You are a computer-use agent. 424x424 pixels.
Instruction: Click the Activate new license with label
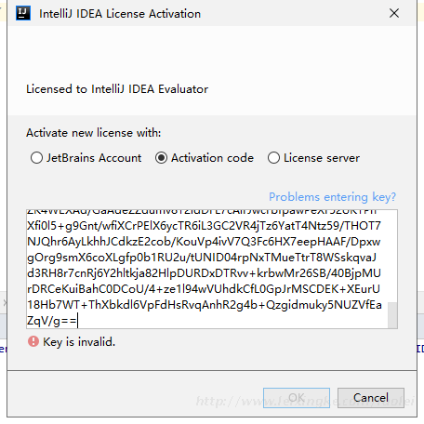tap(94, 133)
